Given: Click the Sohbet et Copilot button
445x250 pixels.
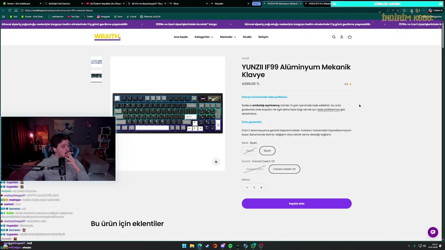Looking at the screenshot, I should coord(435,10).
